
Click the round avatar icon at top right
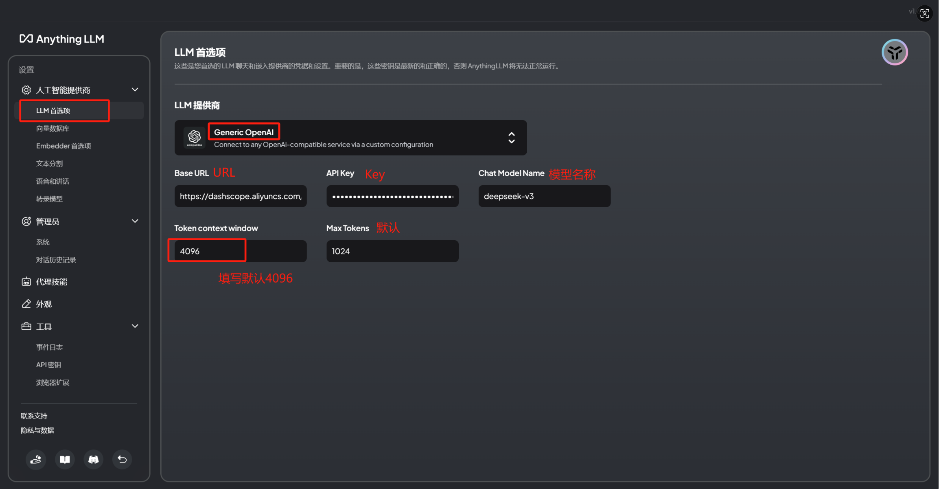894,52
